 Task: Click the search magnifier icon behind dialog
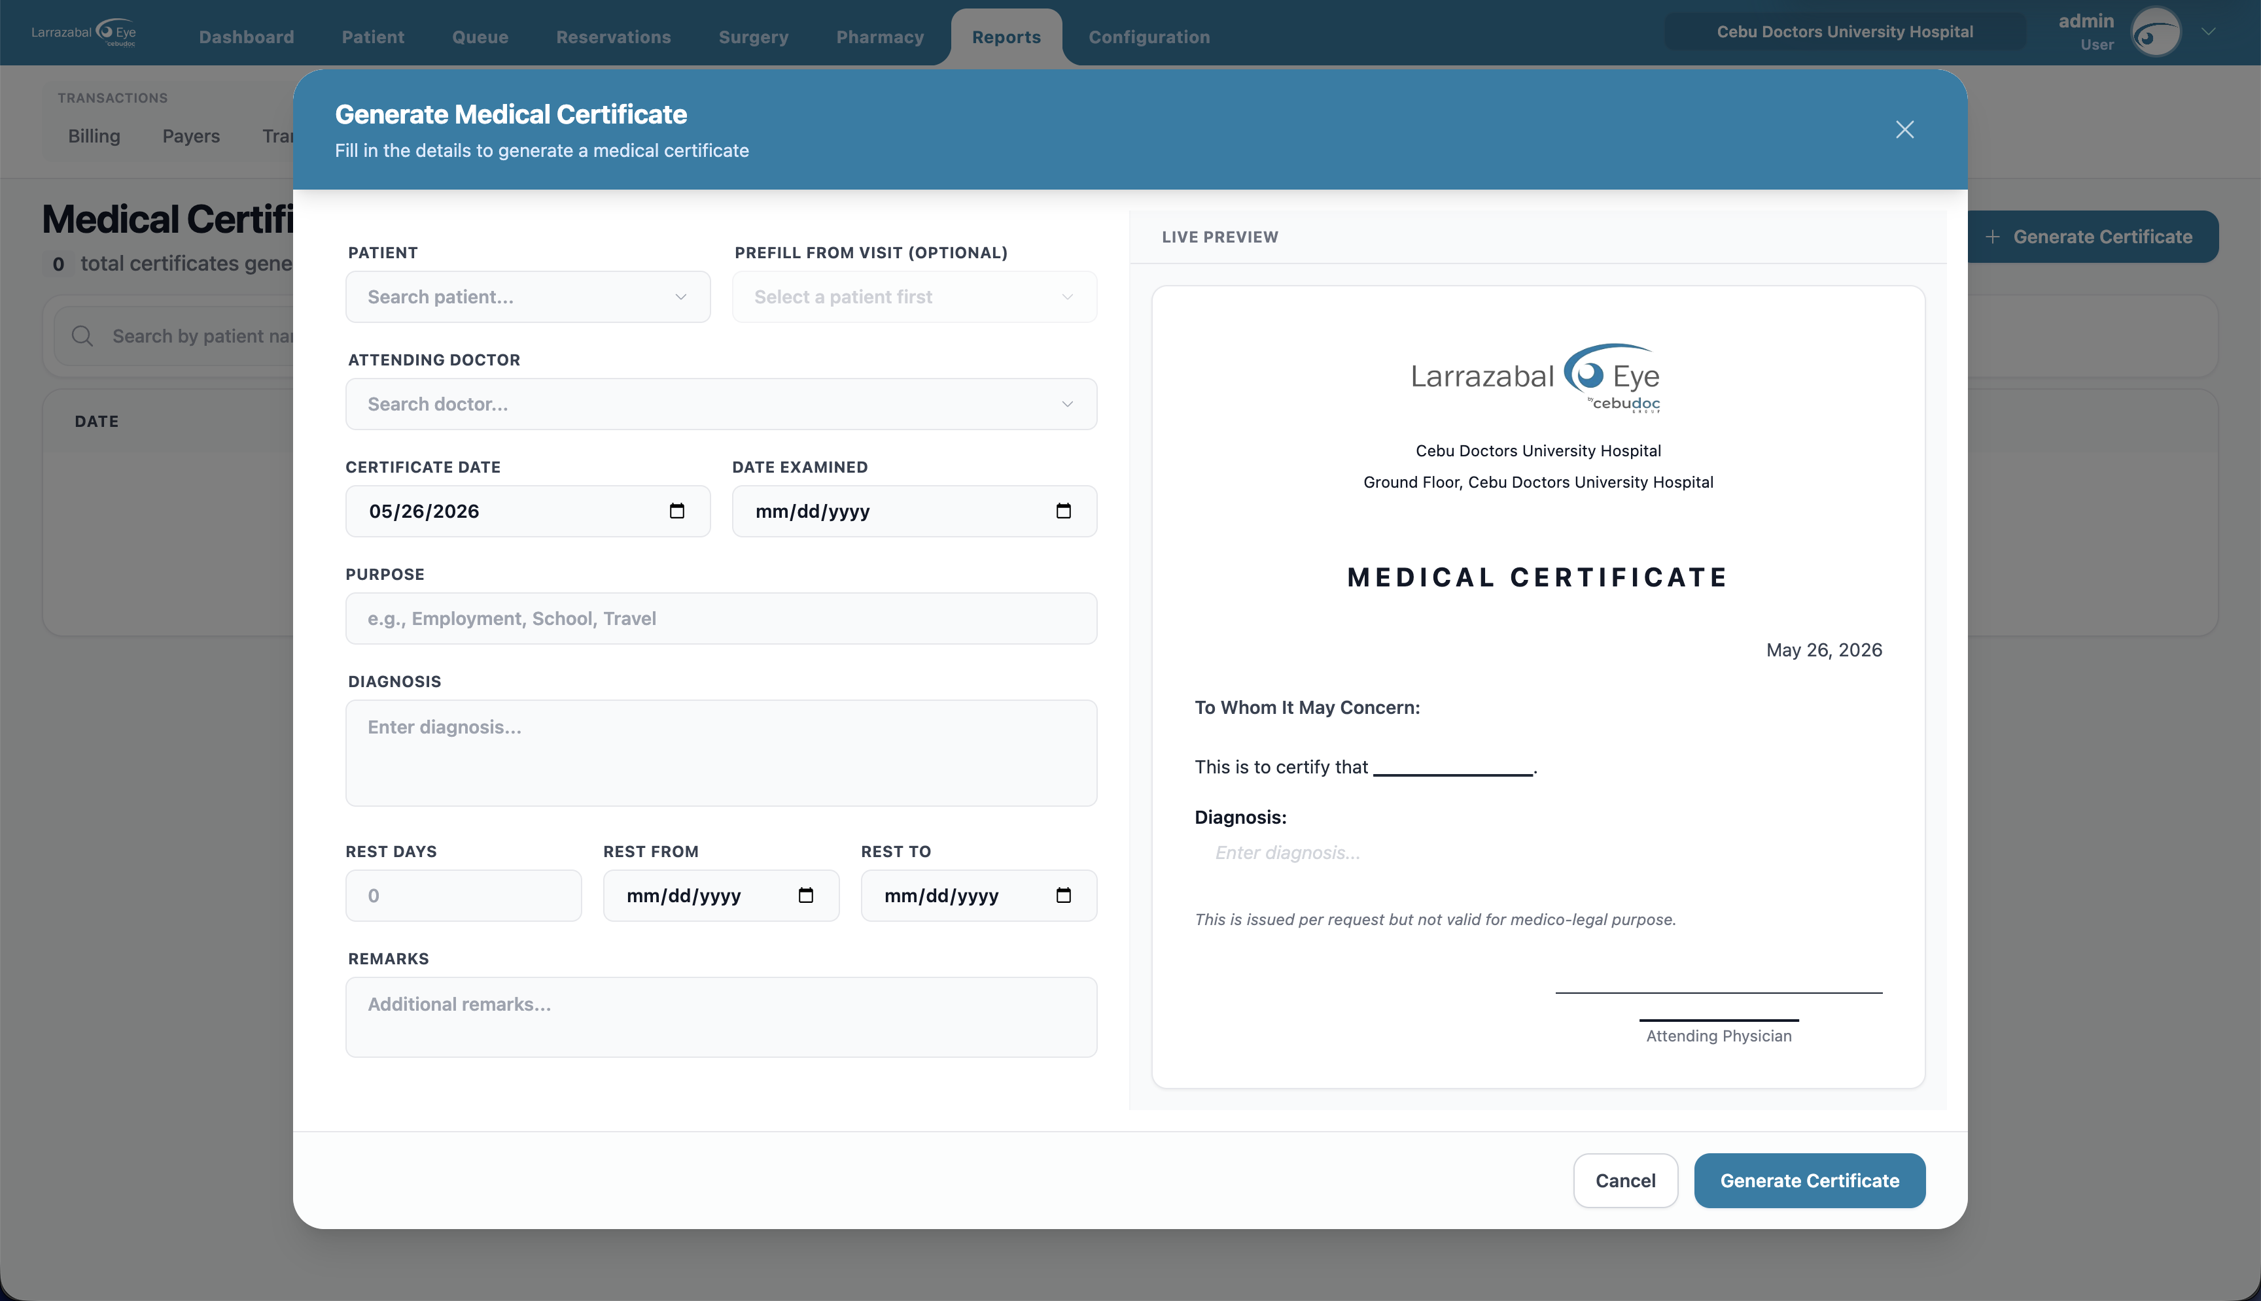coord(82,336)
